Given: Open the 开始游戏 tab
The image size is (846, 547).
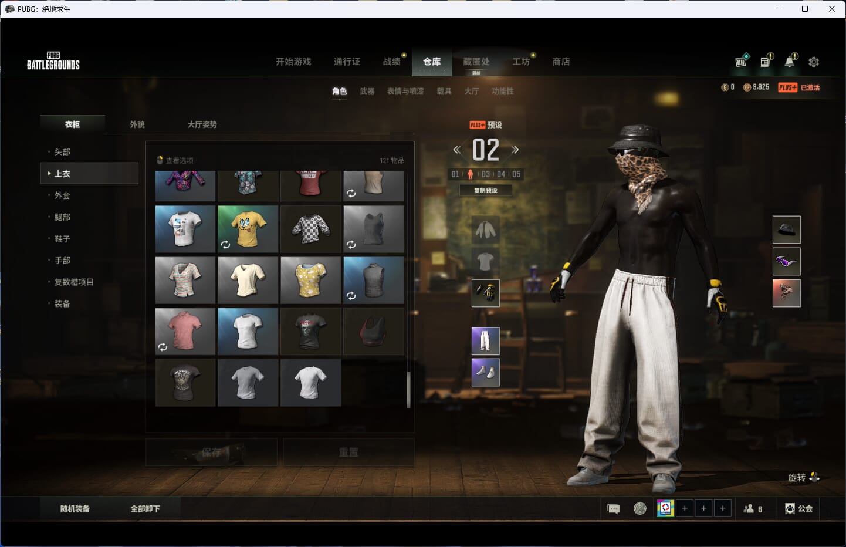Looking at the screenshot, I should 293,62.
